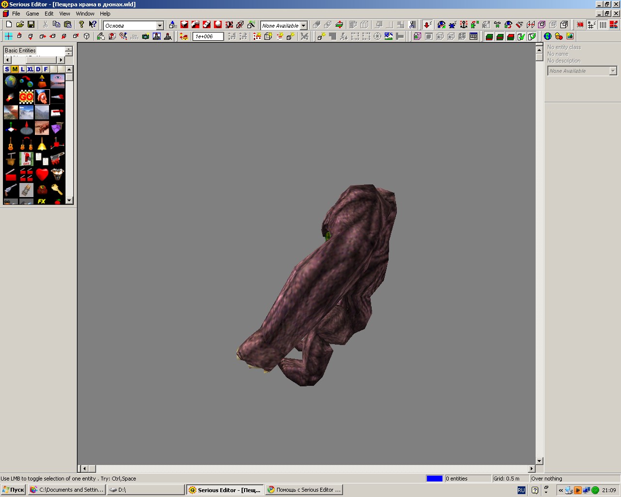Select the ON/OFF switch entity
The height and width of the screenshot is (497, 621).
[x=26, y=159]
